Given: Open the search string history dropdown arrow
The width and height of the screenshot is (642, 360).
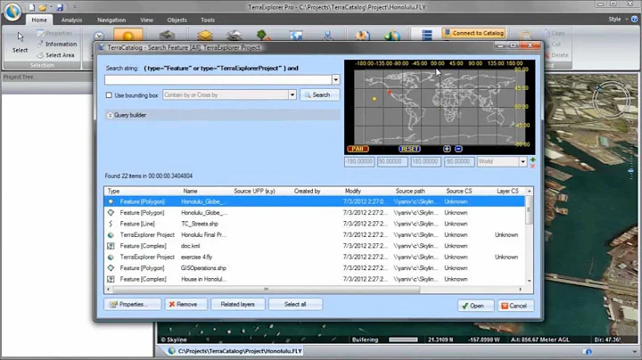Looking at the screenshot, I should point(336,80).
